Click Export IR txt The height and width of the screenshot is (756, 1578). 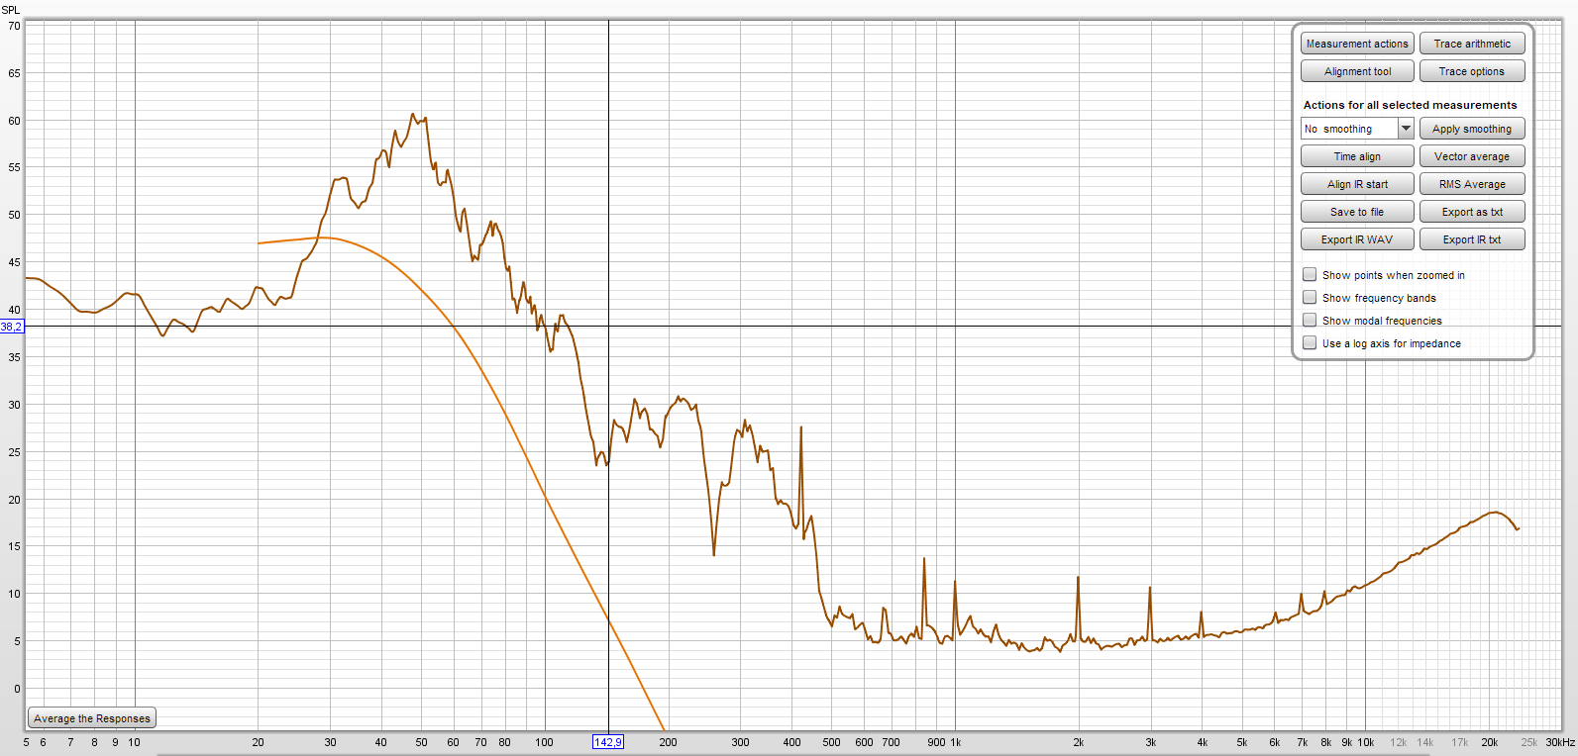pyautogui.click(x=1472, y=239)
